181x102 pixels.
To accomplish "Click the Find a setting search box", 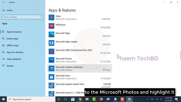I will (23, 17).
